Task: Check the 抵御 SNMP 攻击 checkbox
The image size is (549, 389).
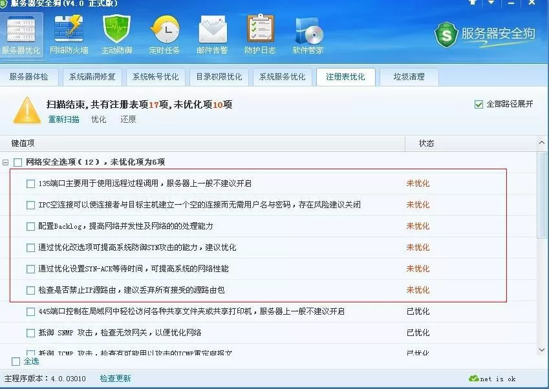Action: tap(31, 333)
